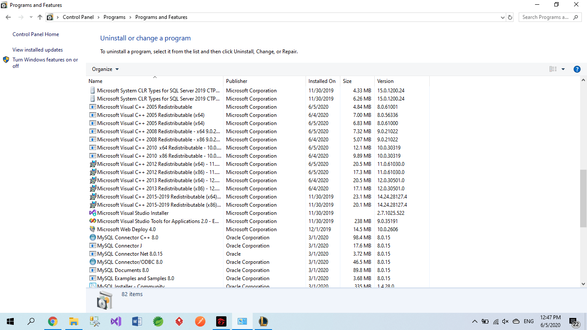The image size is (587, 330).
Task: Click the 12/1/2019 installed date
Action: [320, 229]
